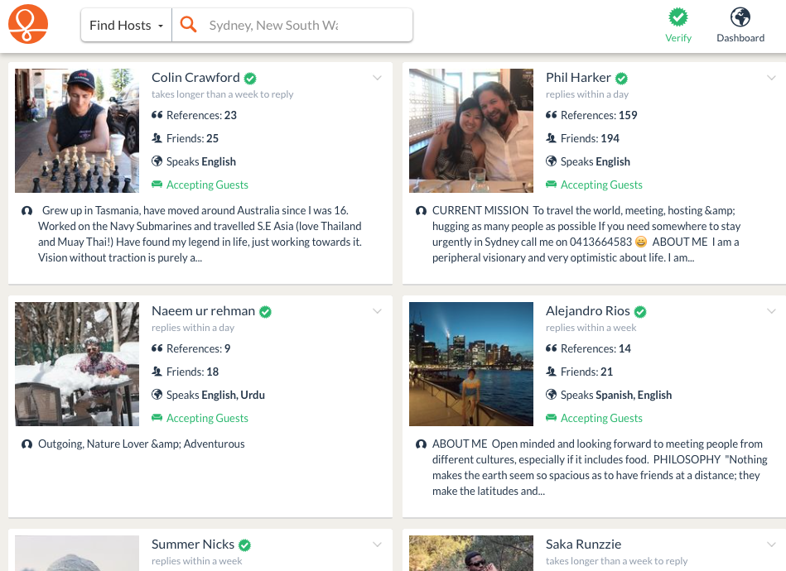Open Naeem ur rehman's profile name link
Screen dimensions: 786x571
[203, 311]
